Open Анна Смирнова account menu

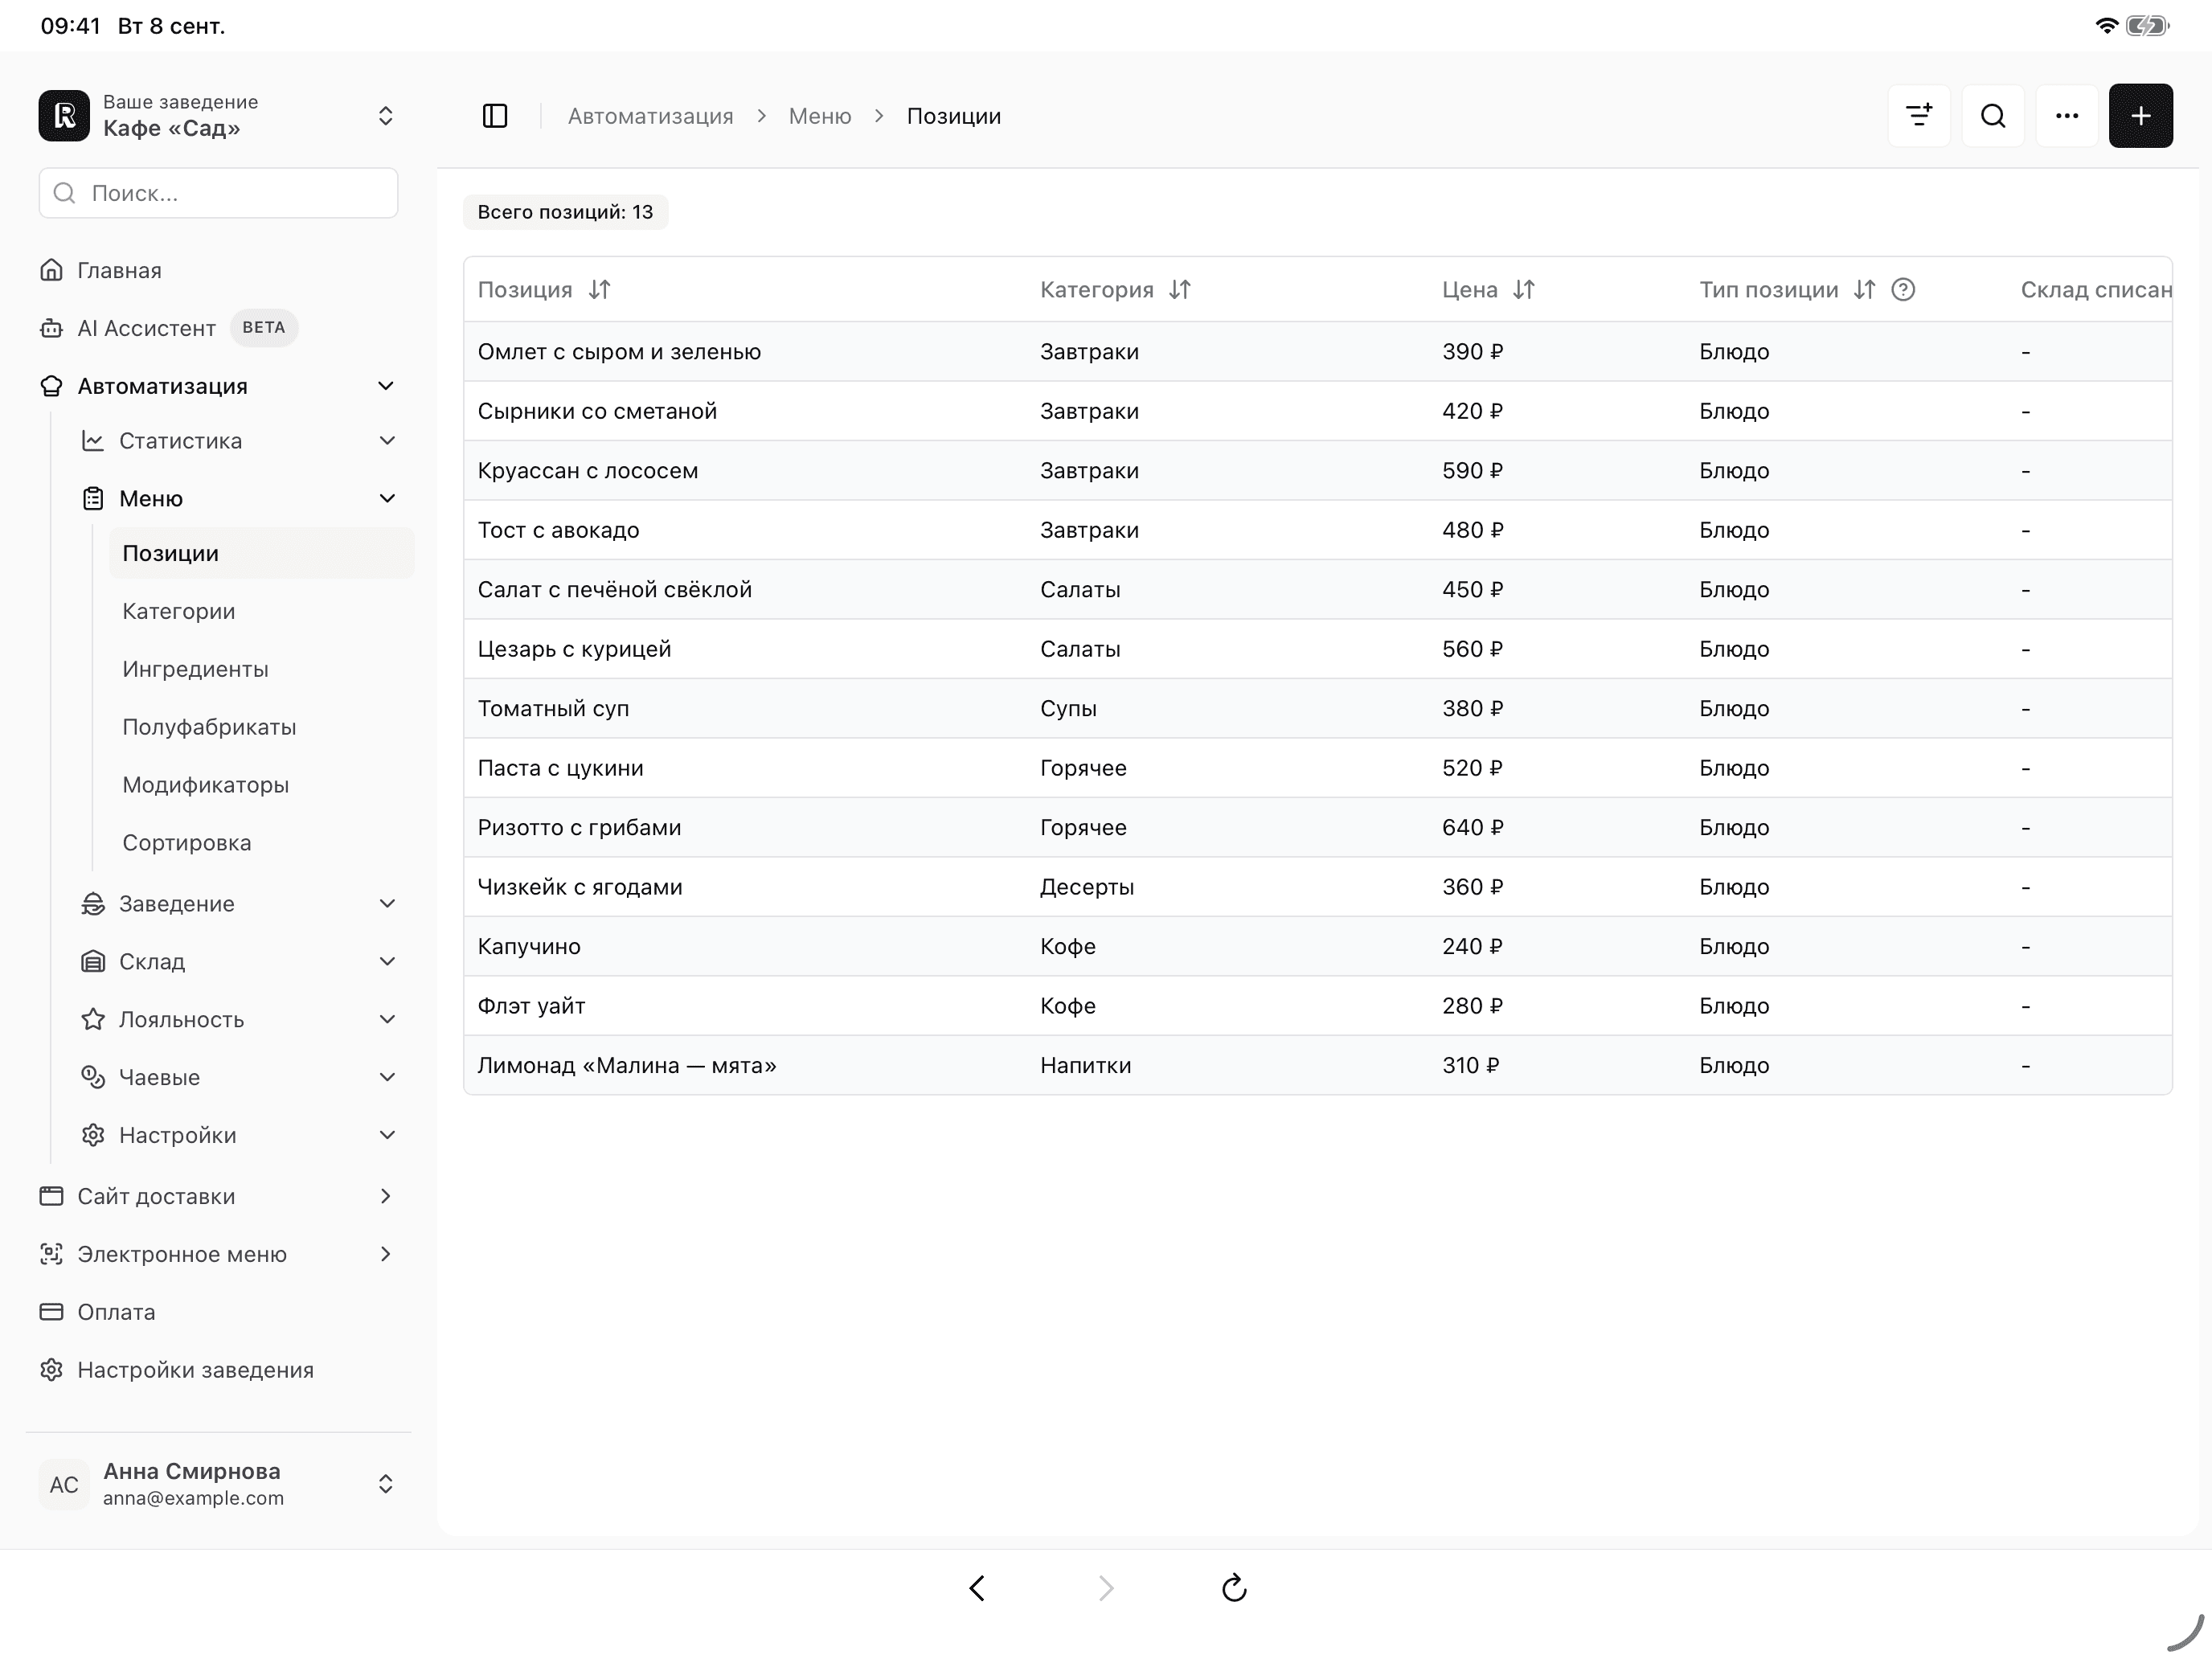click(x=218, y=1484)
